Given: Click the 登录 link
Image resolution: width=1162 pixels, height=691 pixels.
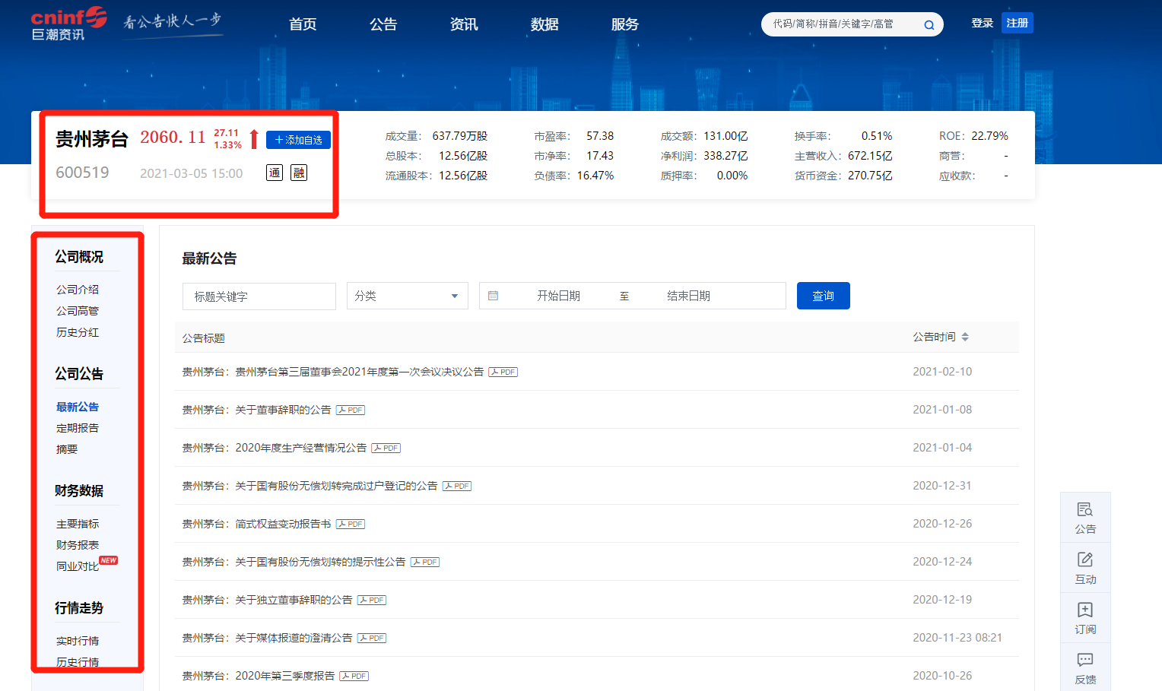Looking at the screenshot, I should point(982,24).
